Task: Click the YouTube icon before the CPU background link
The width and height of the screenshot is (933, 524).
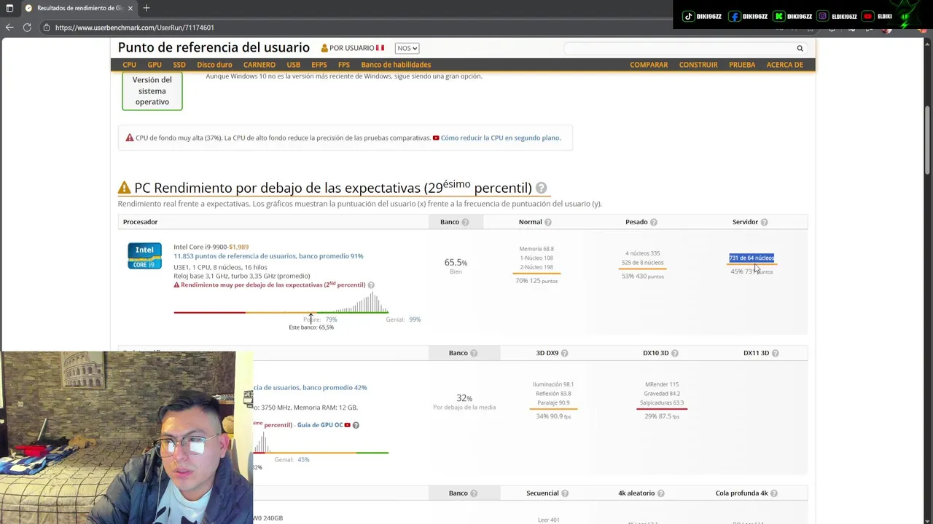Action: pos(436,138)
